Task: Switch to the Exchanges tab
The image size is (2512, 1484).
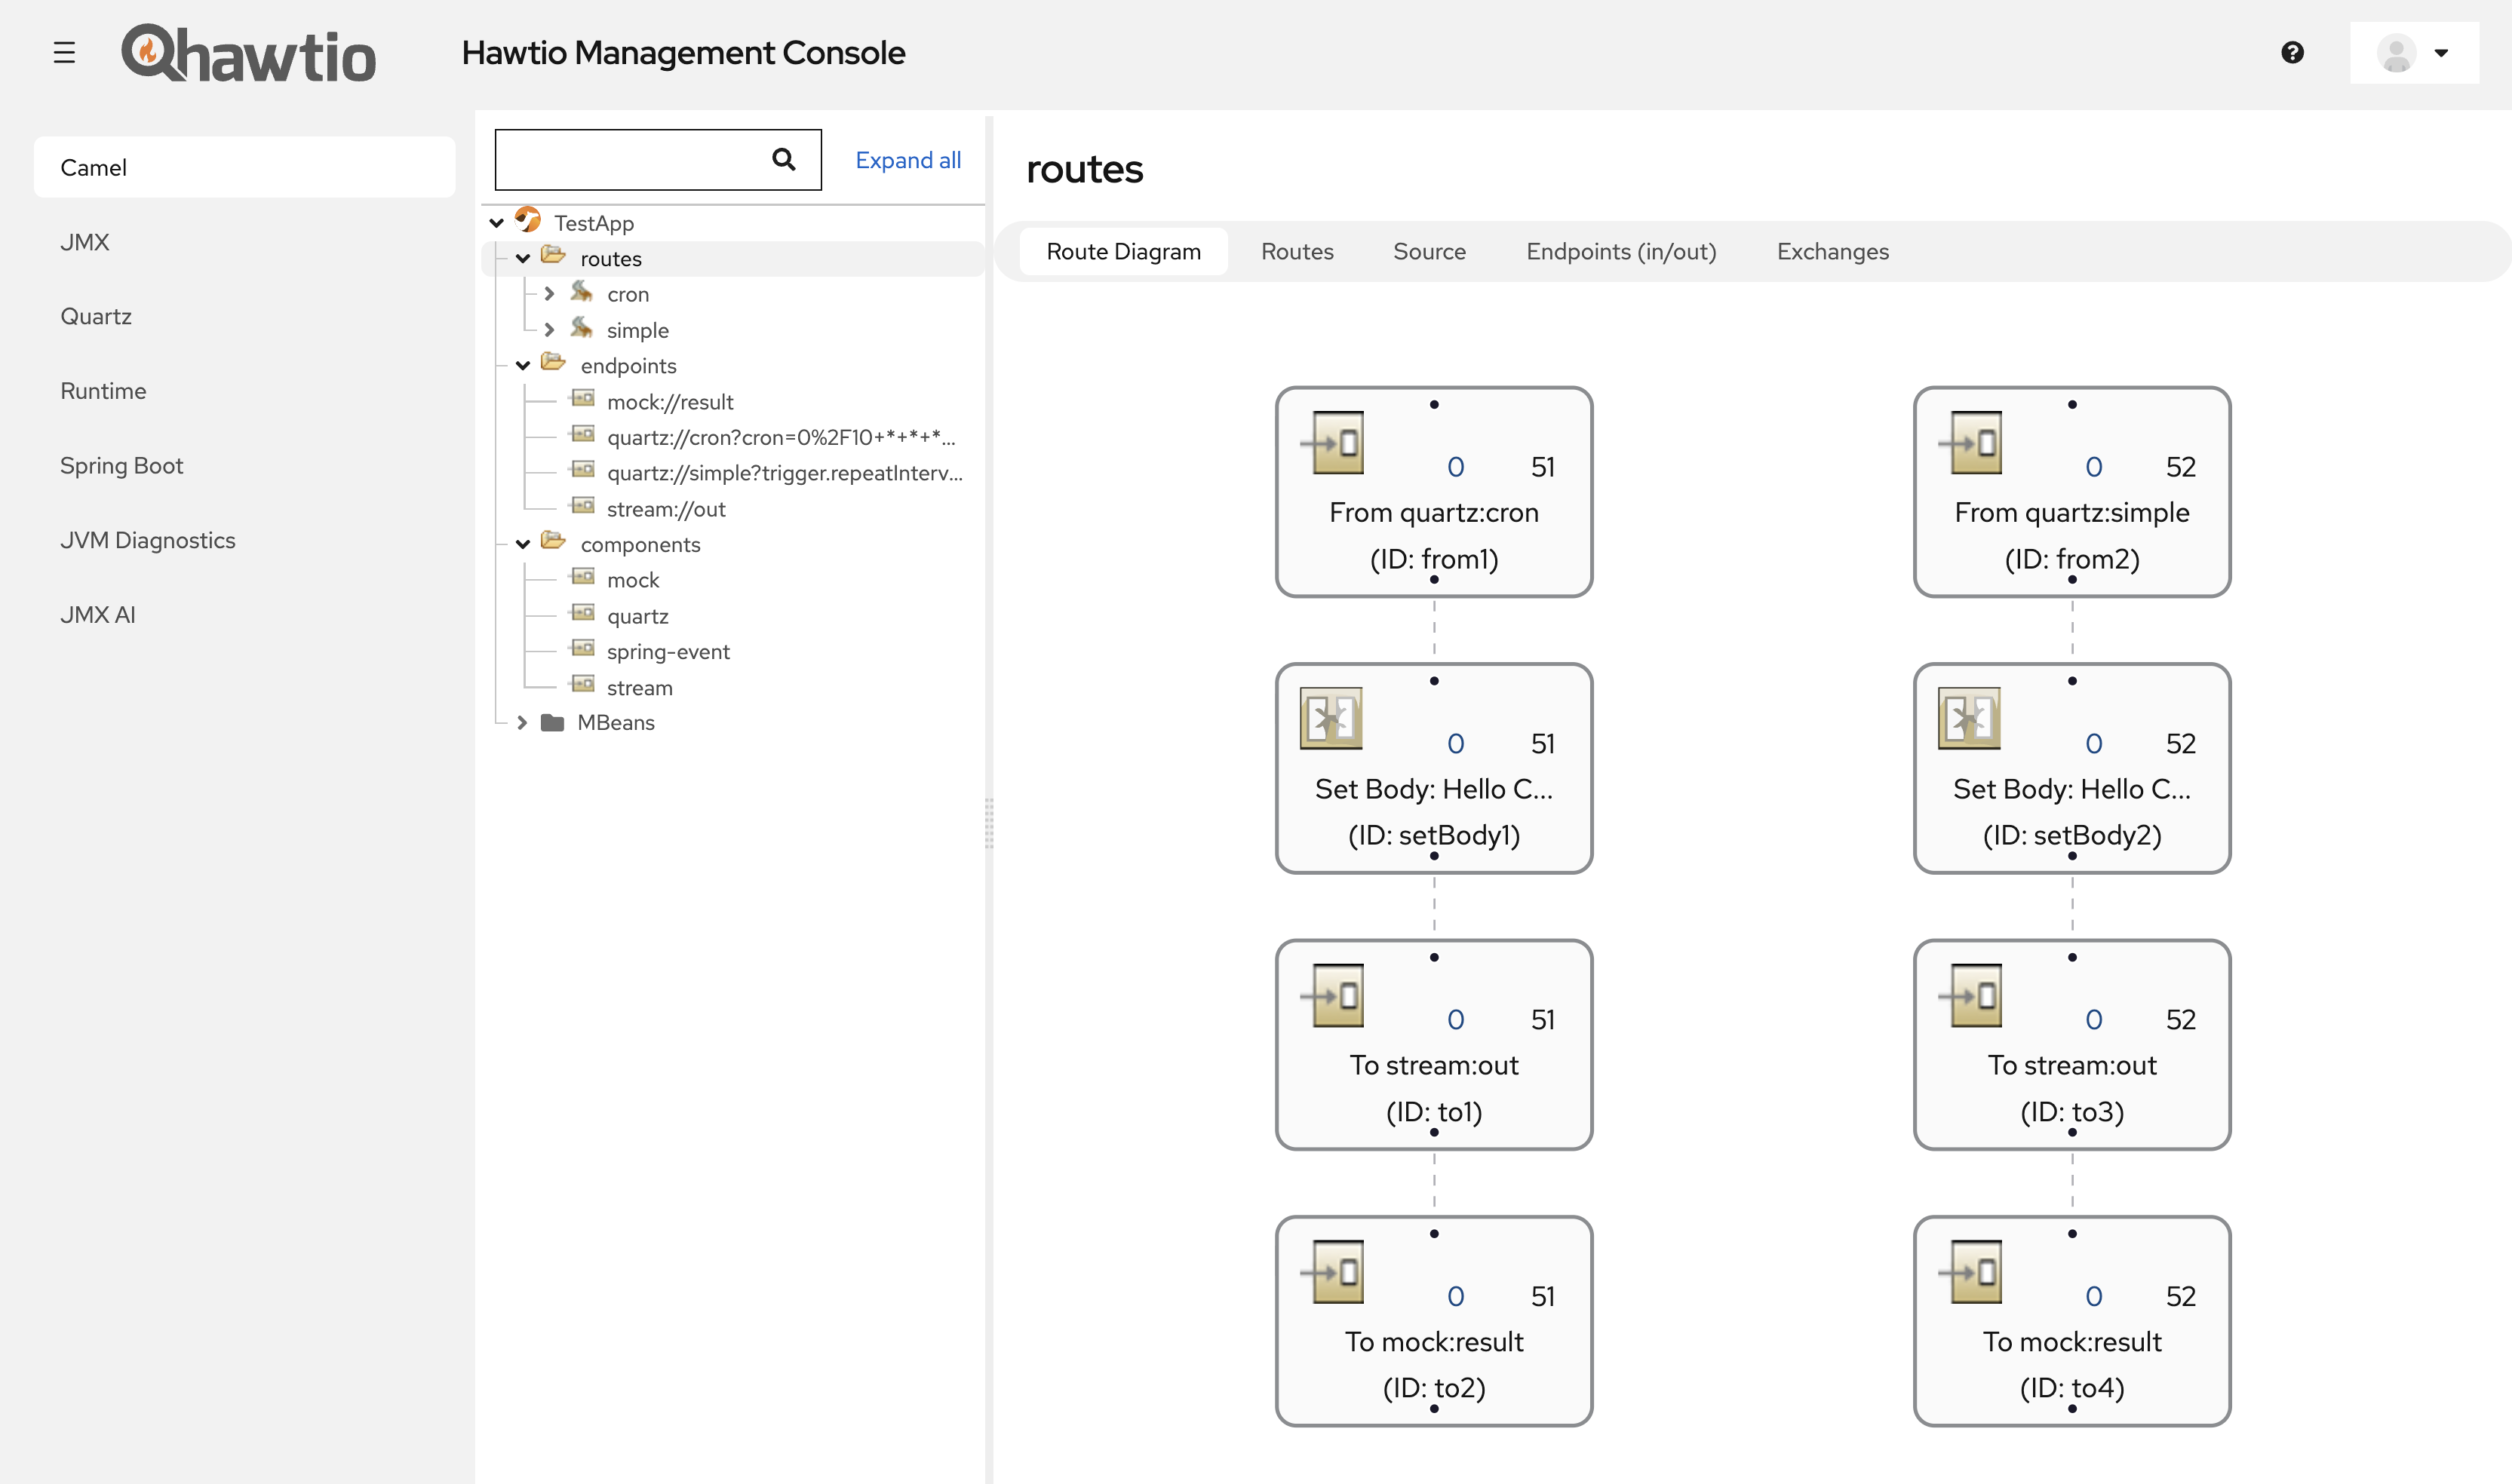Action: (x=1833, y=252)
